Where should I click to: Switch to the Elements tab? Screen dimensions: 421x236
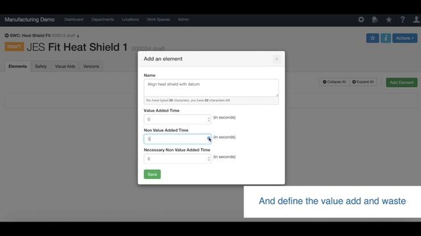tap(18, 66)
